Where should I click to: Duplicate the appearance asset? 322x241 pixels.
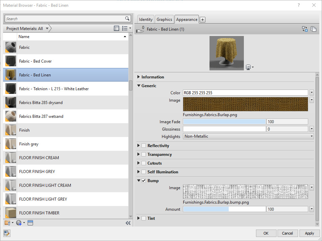pos(314,29)
